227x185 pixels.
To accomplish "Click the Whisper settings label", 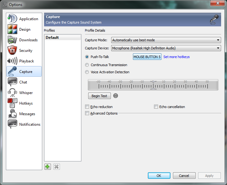I will point(26,92).
